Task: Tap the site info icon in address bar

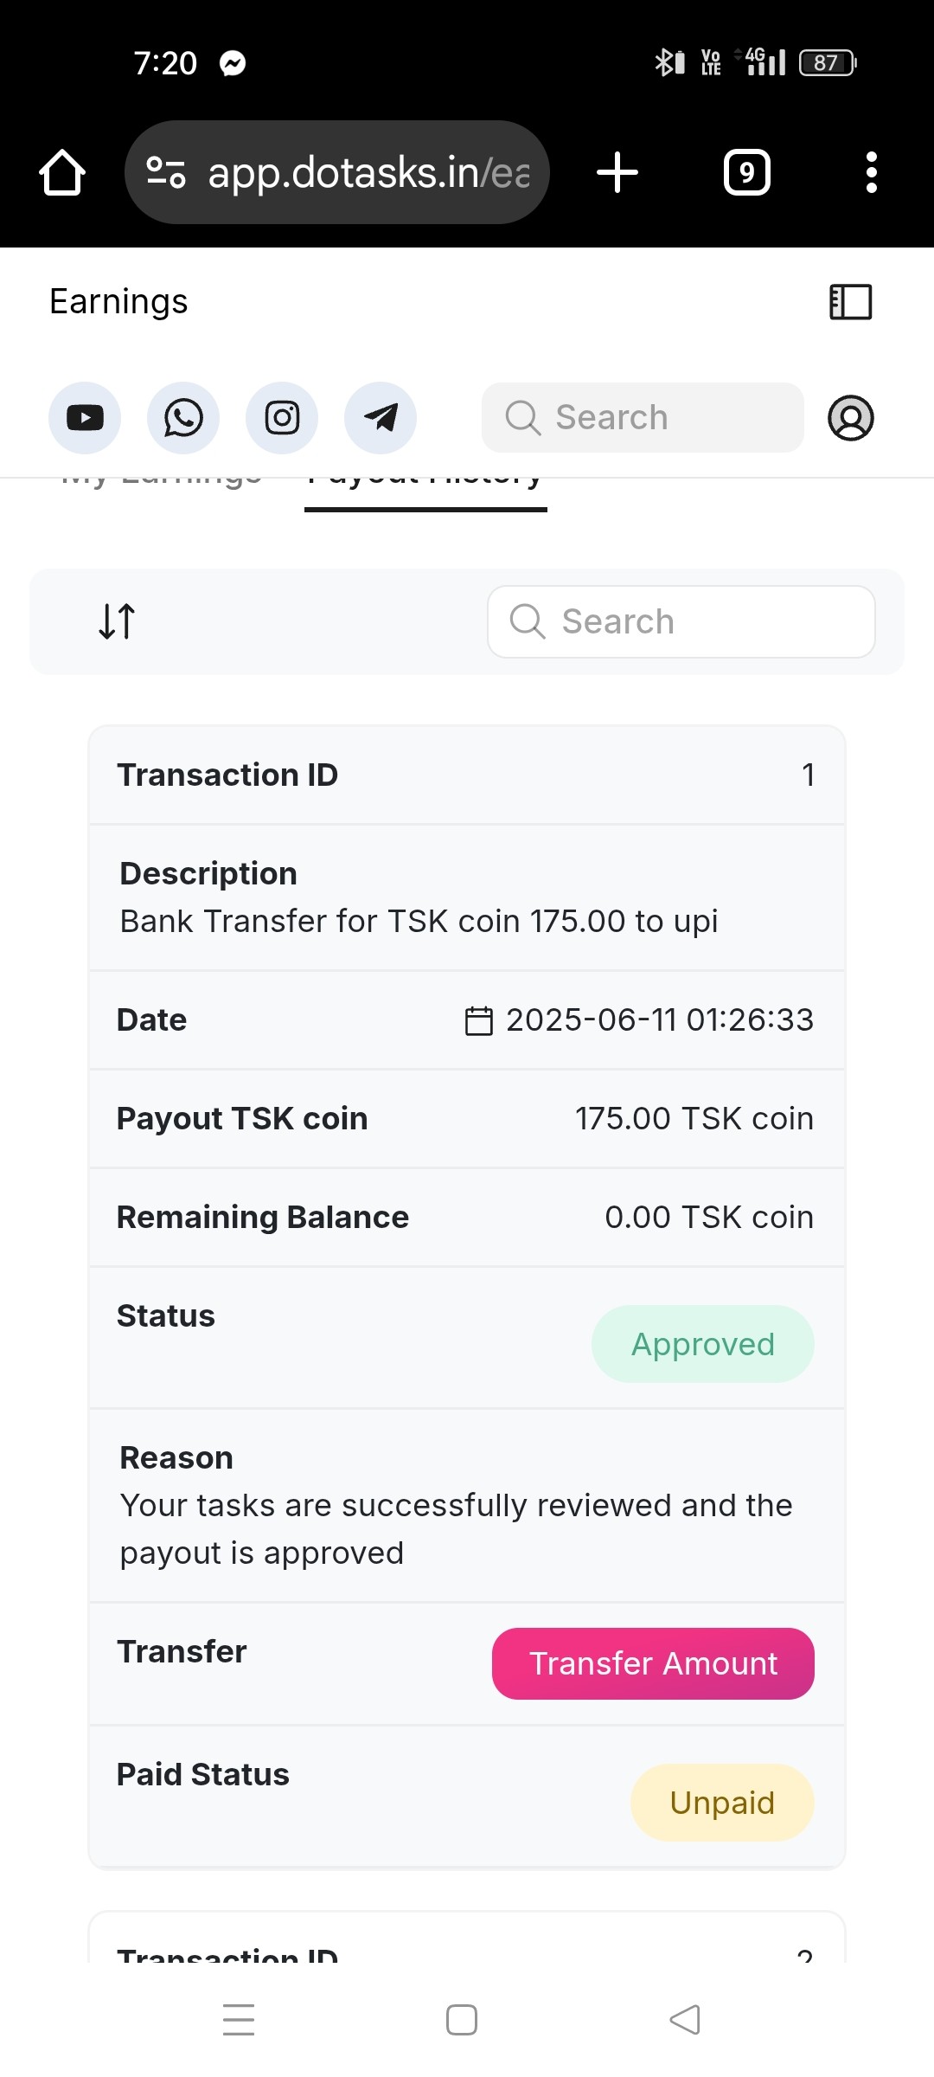Action: point(165,172)
